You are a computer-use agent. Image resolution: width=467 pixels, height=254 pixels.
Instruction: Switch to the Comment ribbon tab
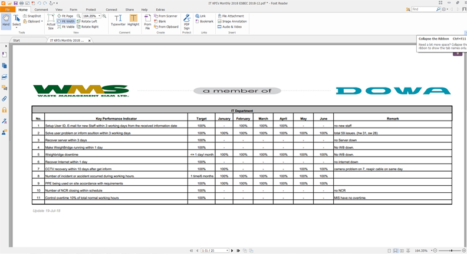click(x=41, y=9)
